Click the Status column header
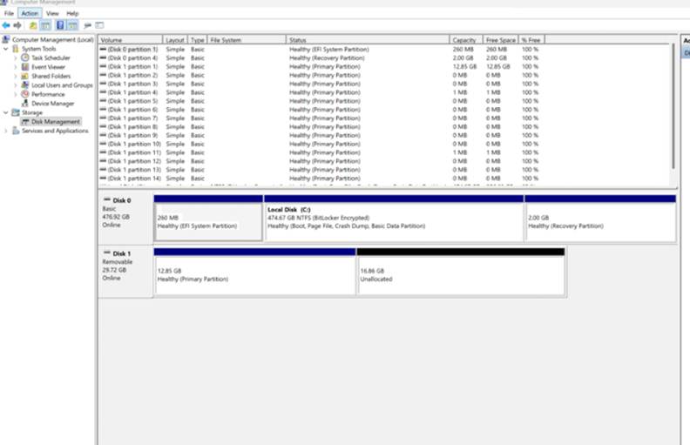690x445 pixels. [x=298, y=40]
